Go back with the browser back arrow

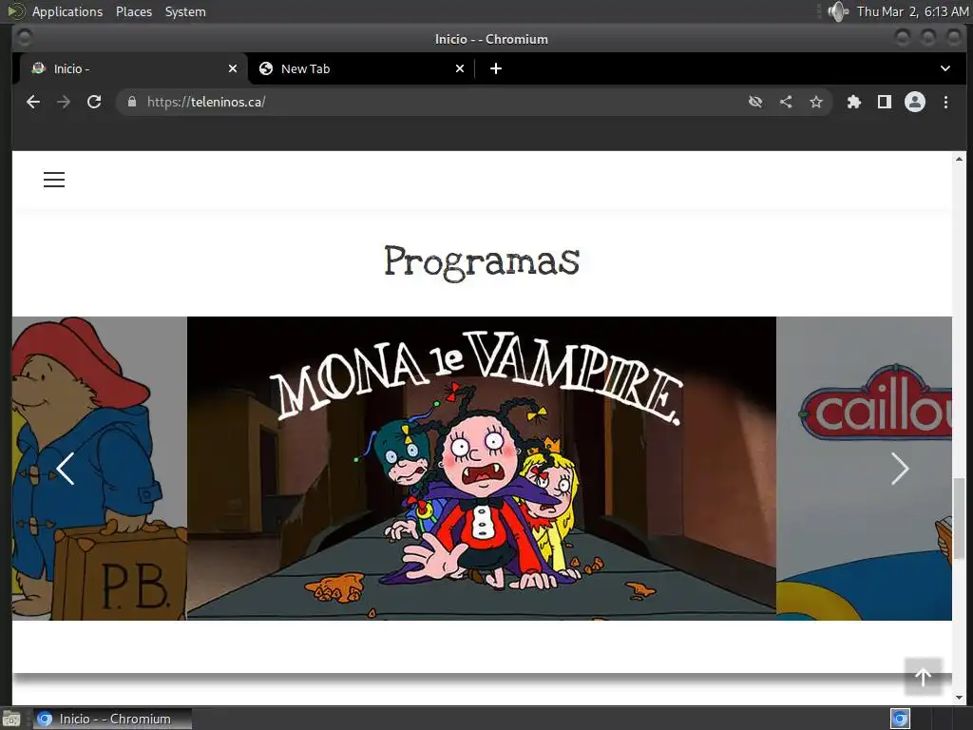point(33,102)
